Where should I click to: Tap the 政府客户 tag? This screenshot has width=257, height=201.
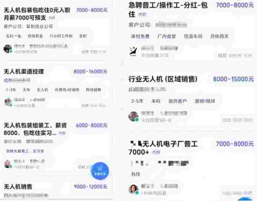[x=178, y=101]
